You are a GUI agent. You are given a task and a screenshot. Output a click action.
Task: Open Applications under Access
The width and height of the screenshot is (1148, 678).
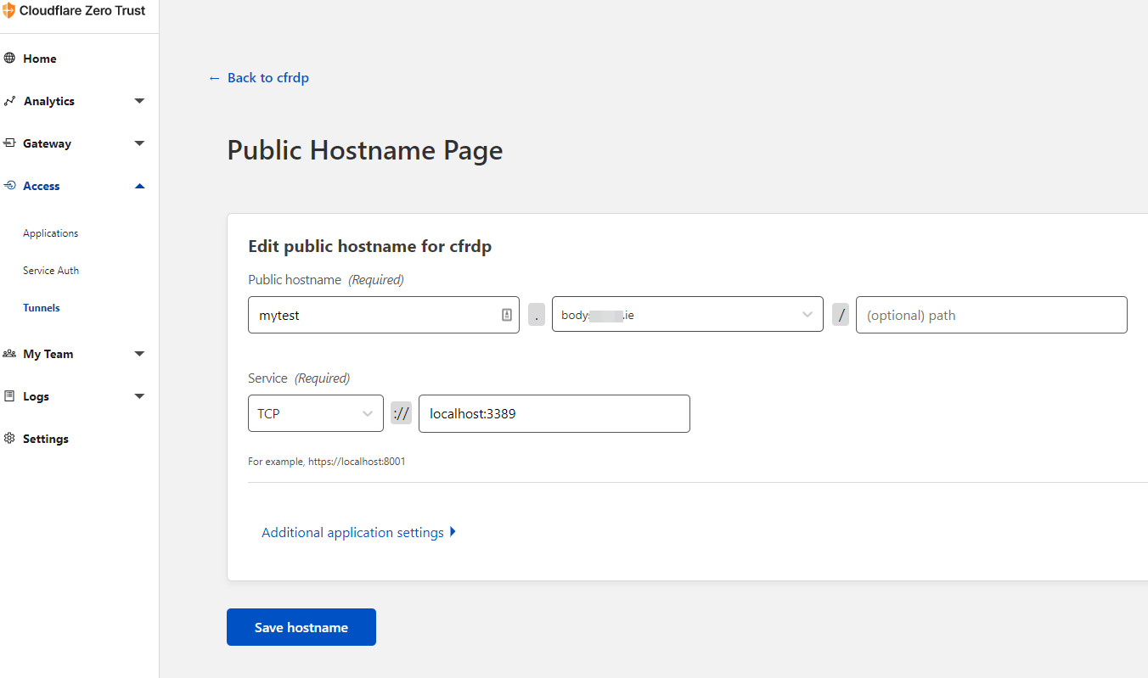click(x=50, y=233)
